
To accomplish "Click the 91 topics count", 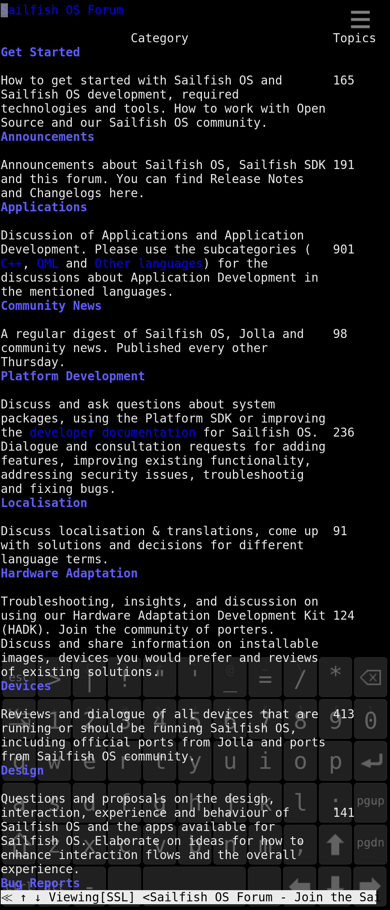I will click(x=340, y=531).
